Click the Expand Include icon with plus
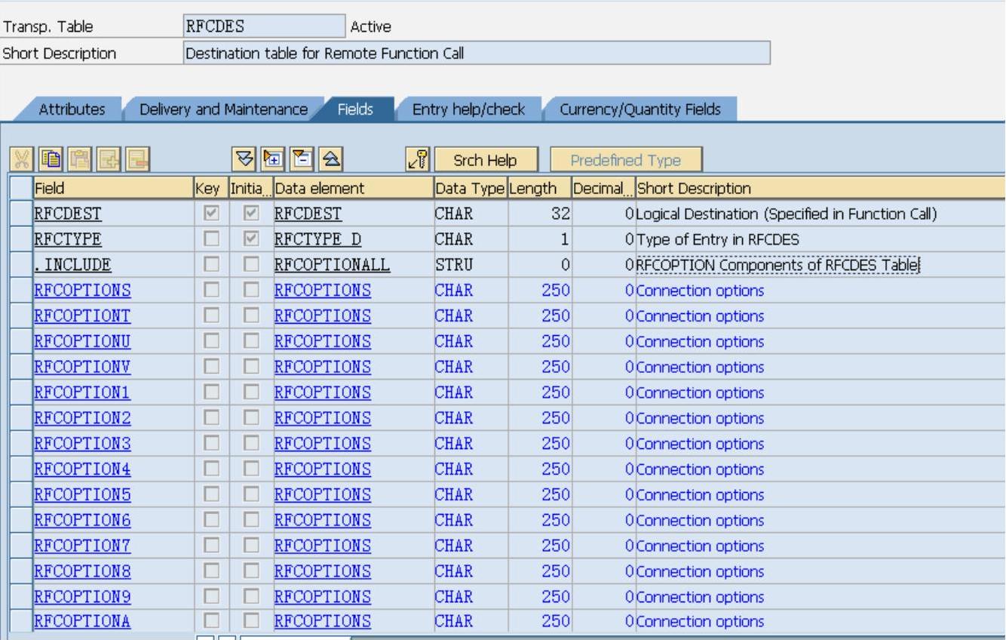The image size is (1006, 640). point(272,160)
